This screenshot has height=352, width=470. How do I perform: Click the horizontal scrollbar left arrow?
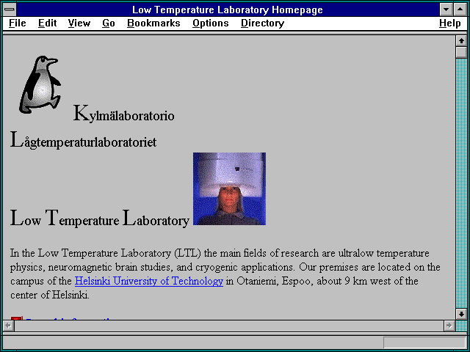pos(8,326)
